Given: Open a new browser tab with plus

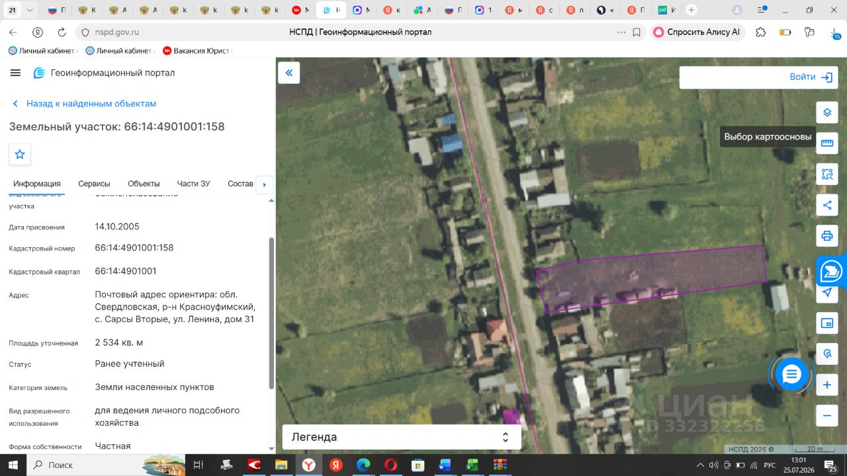Looking at the screenshot, I should pyautogui.click(x=691, y=10).
